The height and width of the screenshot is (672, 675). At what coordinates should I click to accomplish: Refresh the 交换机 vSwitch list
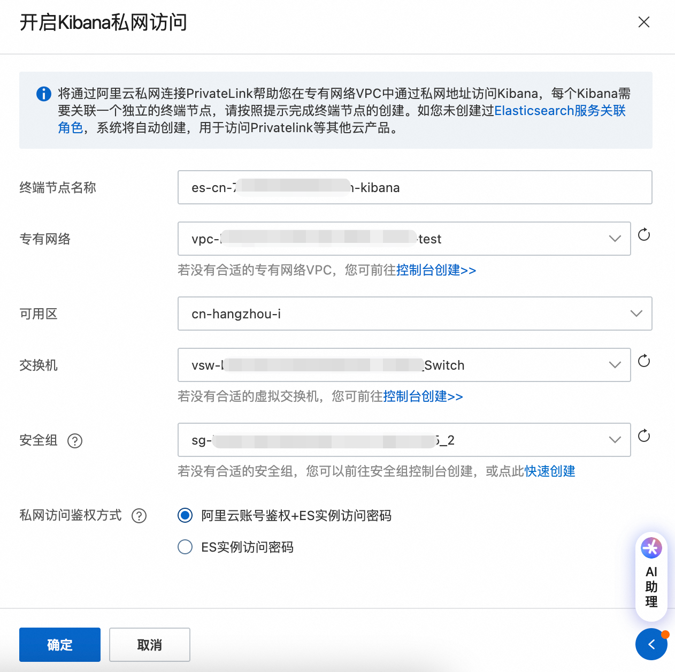644,361
